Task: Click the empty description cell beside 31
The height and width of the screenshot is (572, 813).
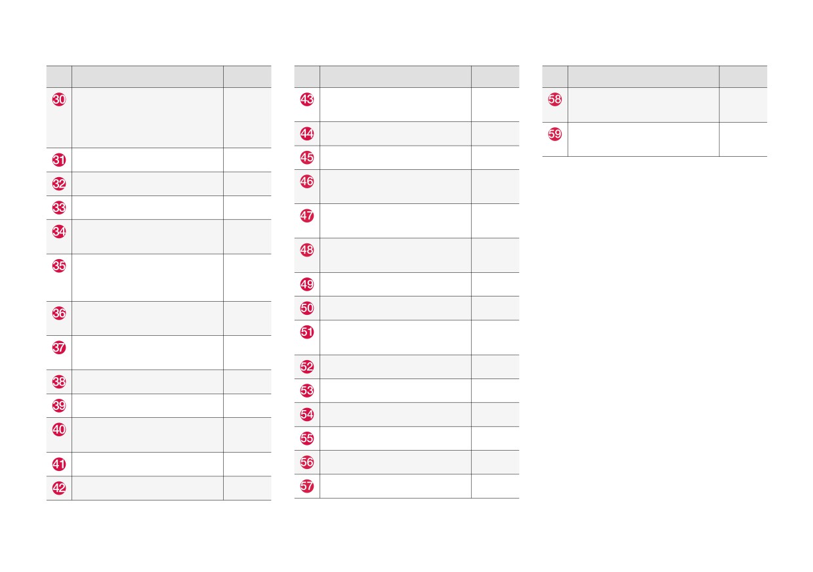Action: (x=148, y=160)
